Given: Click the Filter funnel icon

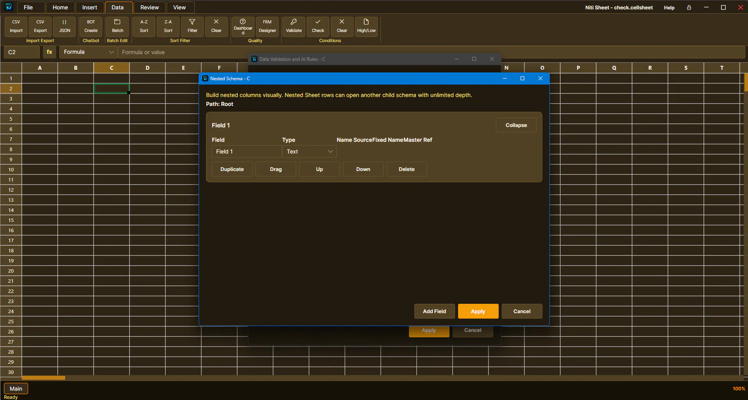Looking at the screenshot, I should coord(192,26).
